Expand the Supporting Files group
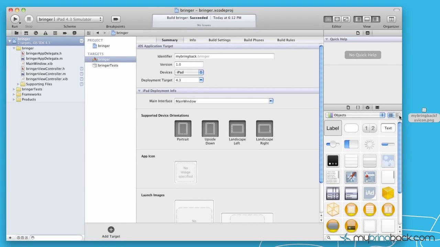This screenshot has width=440, height=247. point(18,84)
